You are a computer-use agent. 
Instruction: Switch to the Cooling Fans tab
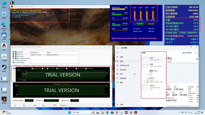point(26,66)
